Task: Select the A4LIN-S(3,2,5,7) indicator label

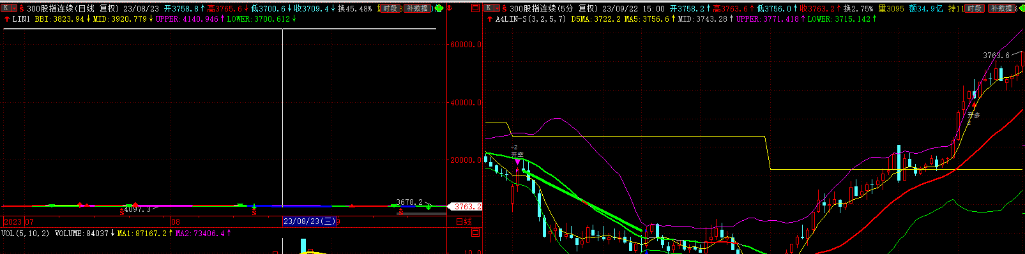Action: [531, 19]
